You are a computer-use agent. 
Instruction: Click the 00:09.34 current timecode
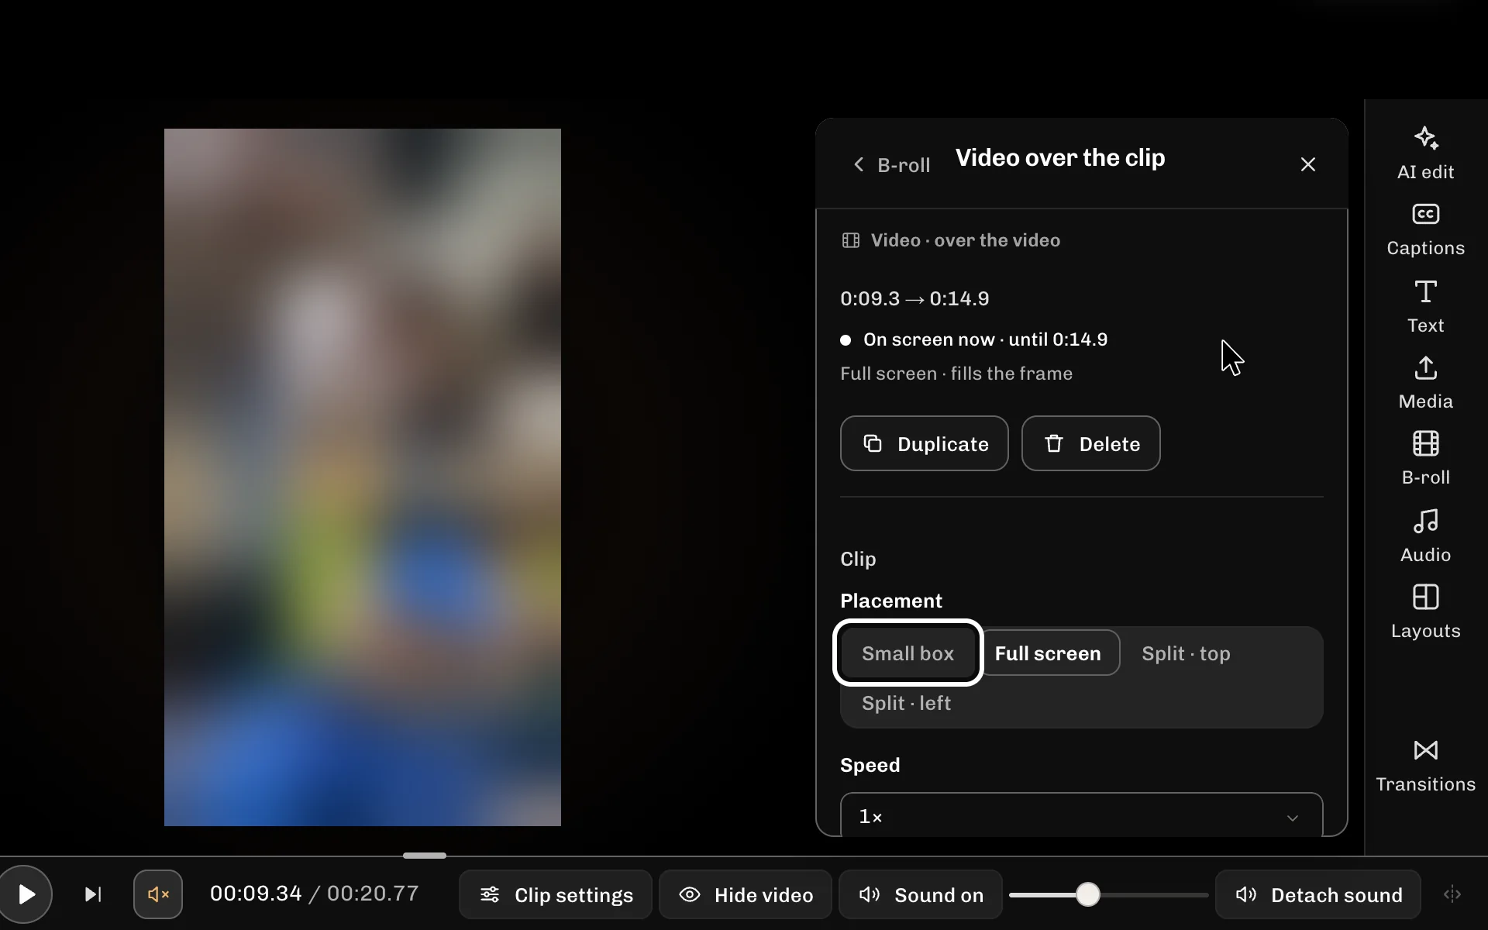click(x=256, y=894)
